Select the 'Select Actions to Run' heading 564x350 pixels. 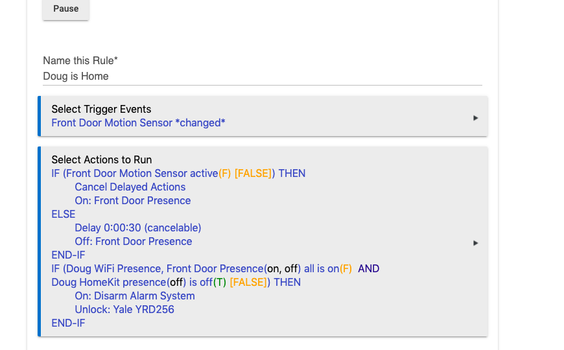pos(101,159)
